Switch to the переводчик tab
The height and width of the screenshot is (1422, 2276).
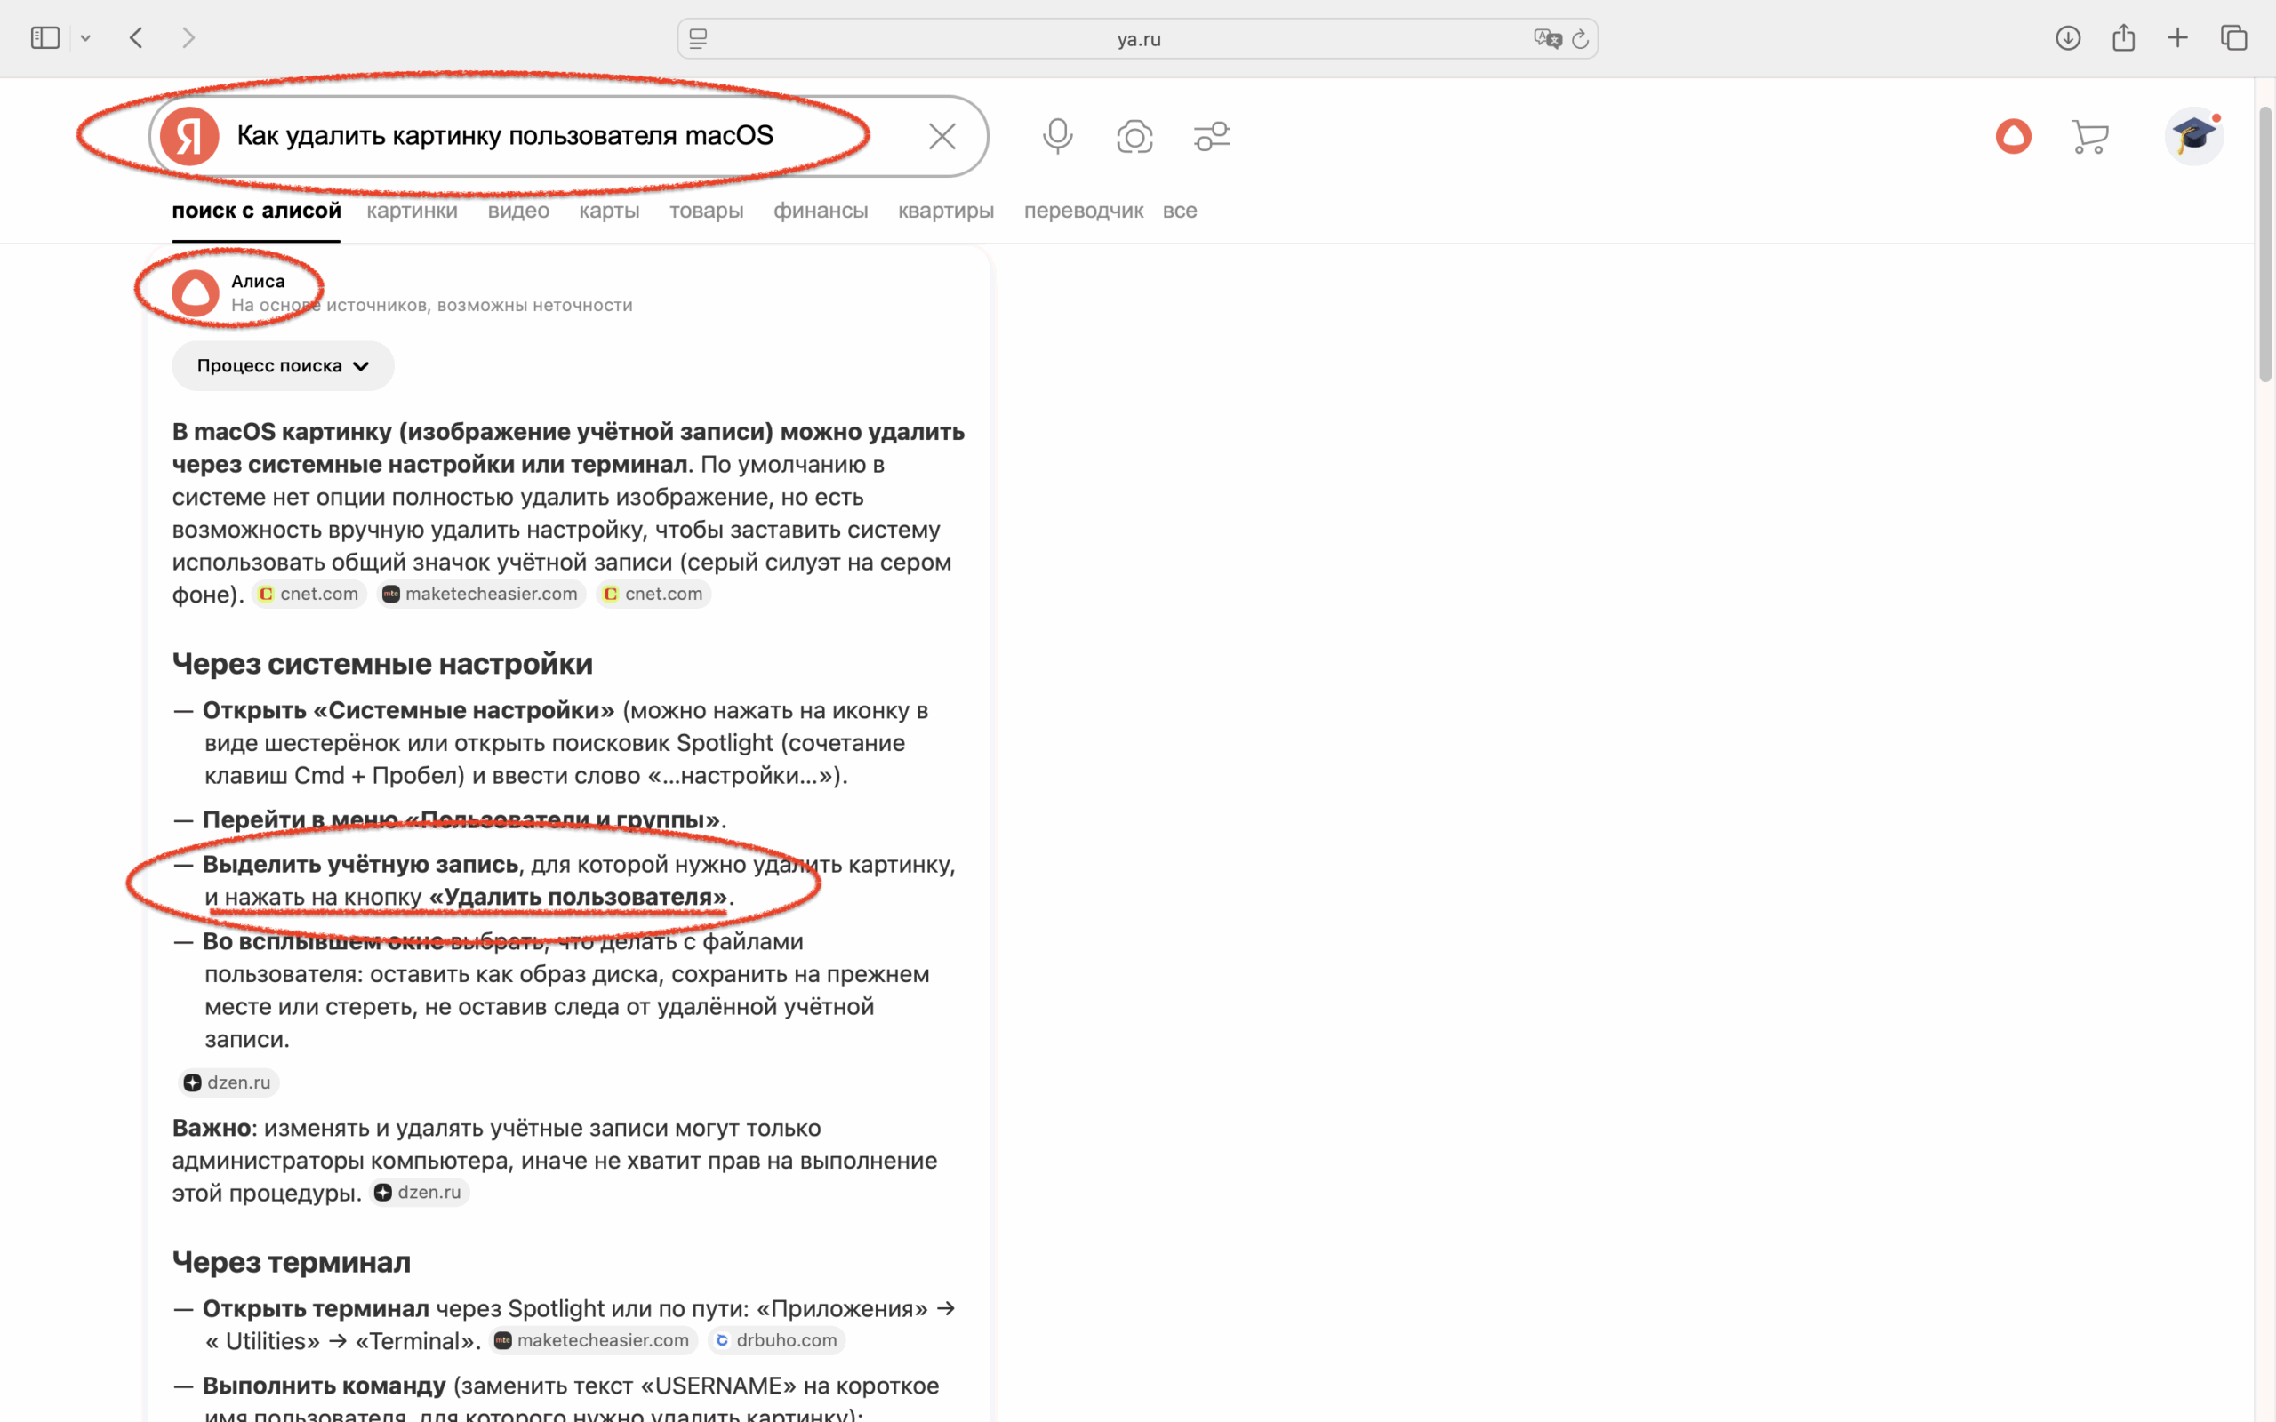(1084, 211)
